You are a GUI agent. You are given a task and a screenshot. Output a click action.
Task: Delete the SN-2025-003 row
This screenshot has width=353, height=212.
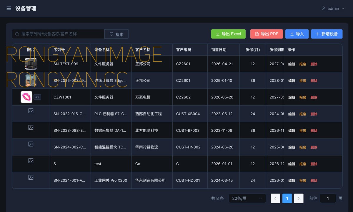(x=314, y=81)
